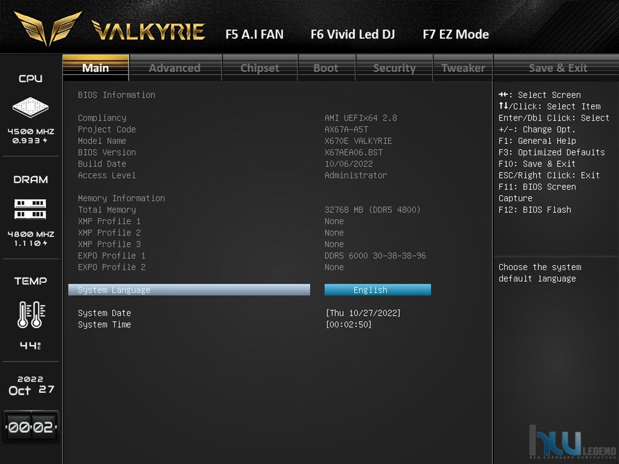Launch F5 A.I FAN utility
This screenshot has width=619, height=464.
(x=255, y=34)
